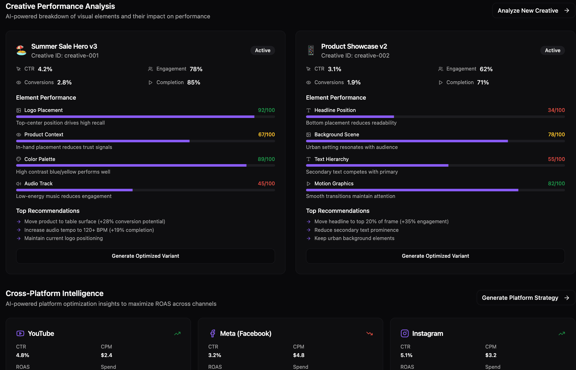Image resolution: width=576 pixels, height=370 pixels.
Task: Click the upward trend arrow on YouTube card
Action: (177, 333)
